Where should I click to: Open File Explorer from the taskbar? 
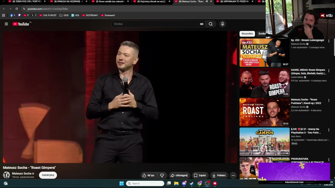tap(176, 184)
